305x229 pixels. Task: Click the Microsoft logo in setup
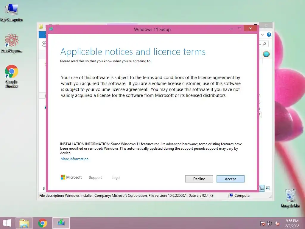(71, 177)
